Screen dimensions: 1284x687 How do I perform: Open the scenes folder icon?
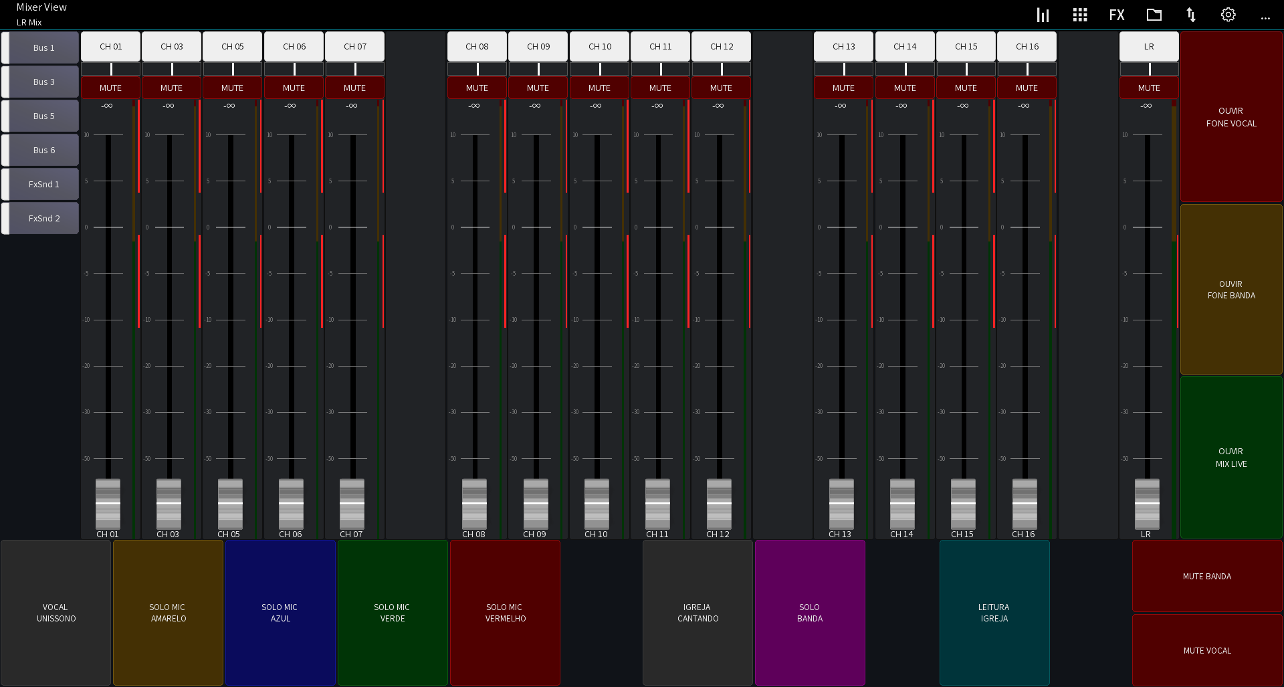[x=1154, y=14]
